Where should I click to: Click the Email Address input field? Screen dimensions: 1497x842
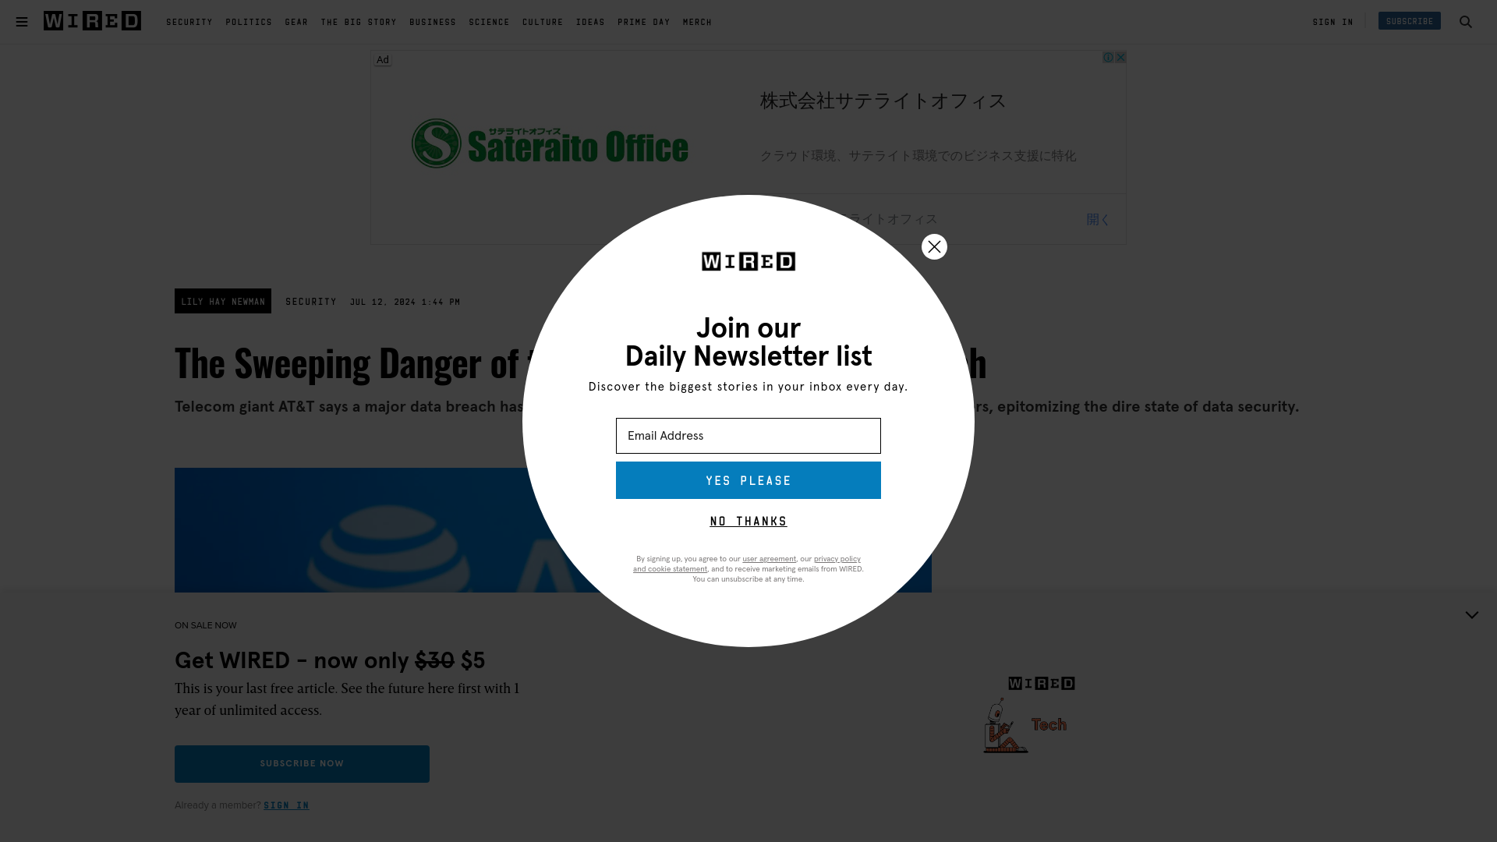point(748,435)
